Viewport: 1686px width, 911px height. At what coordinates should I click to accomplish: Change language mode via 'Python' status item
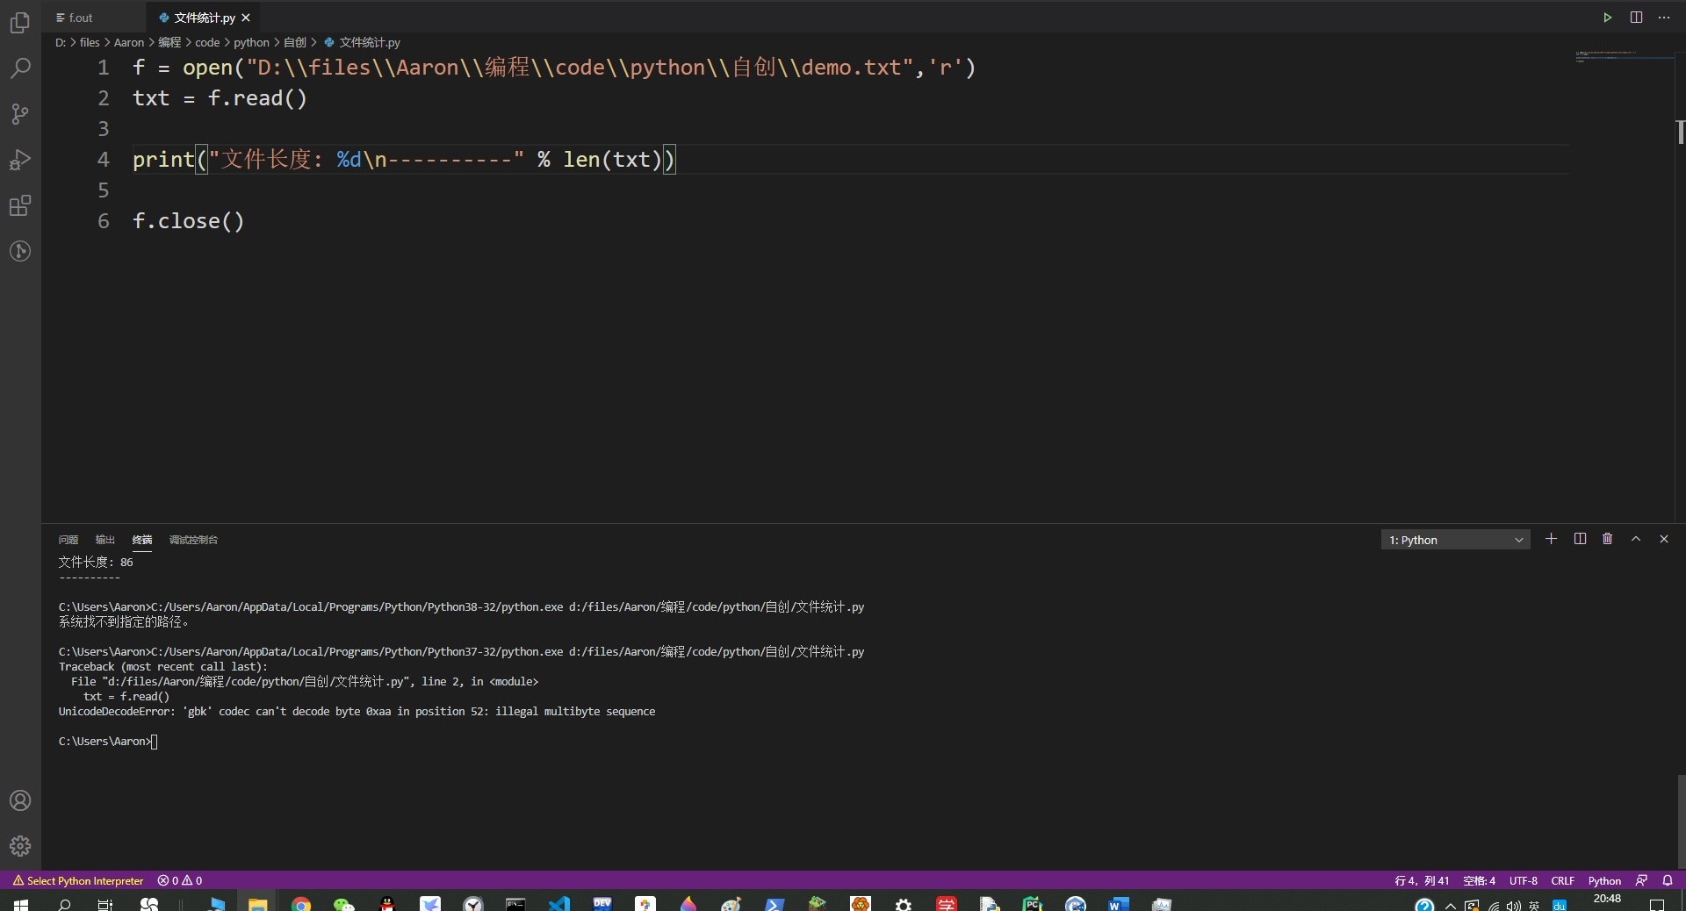tap(1604, 880)
